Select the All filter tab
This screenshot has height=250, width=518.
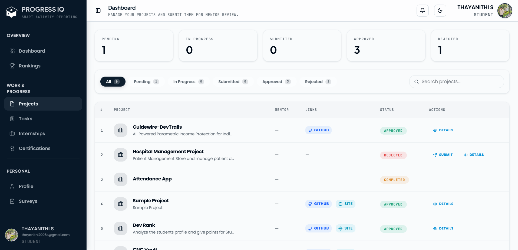tap(113, 82)
